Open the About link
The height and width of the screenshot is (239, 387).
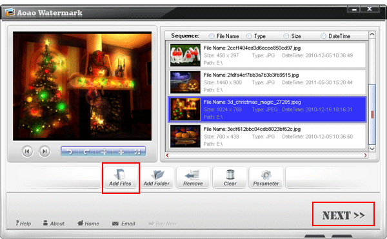tap(54, 224)
